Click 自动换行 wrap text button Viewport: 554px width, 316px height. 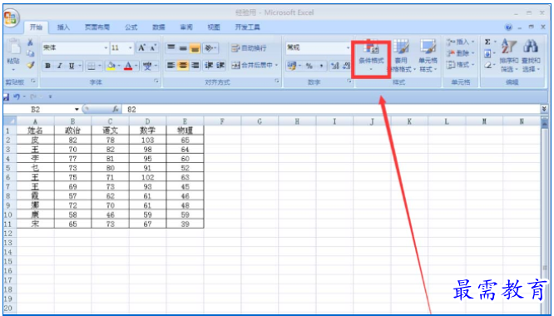coord(249,48)
